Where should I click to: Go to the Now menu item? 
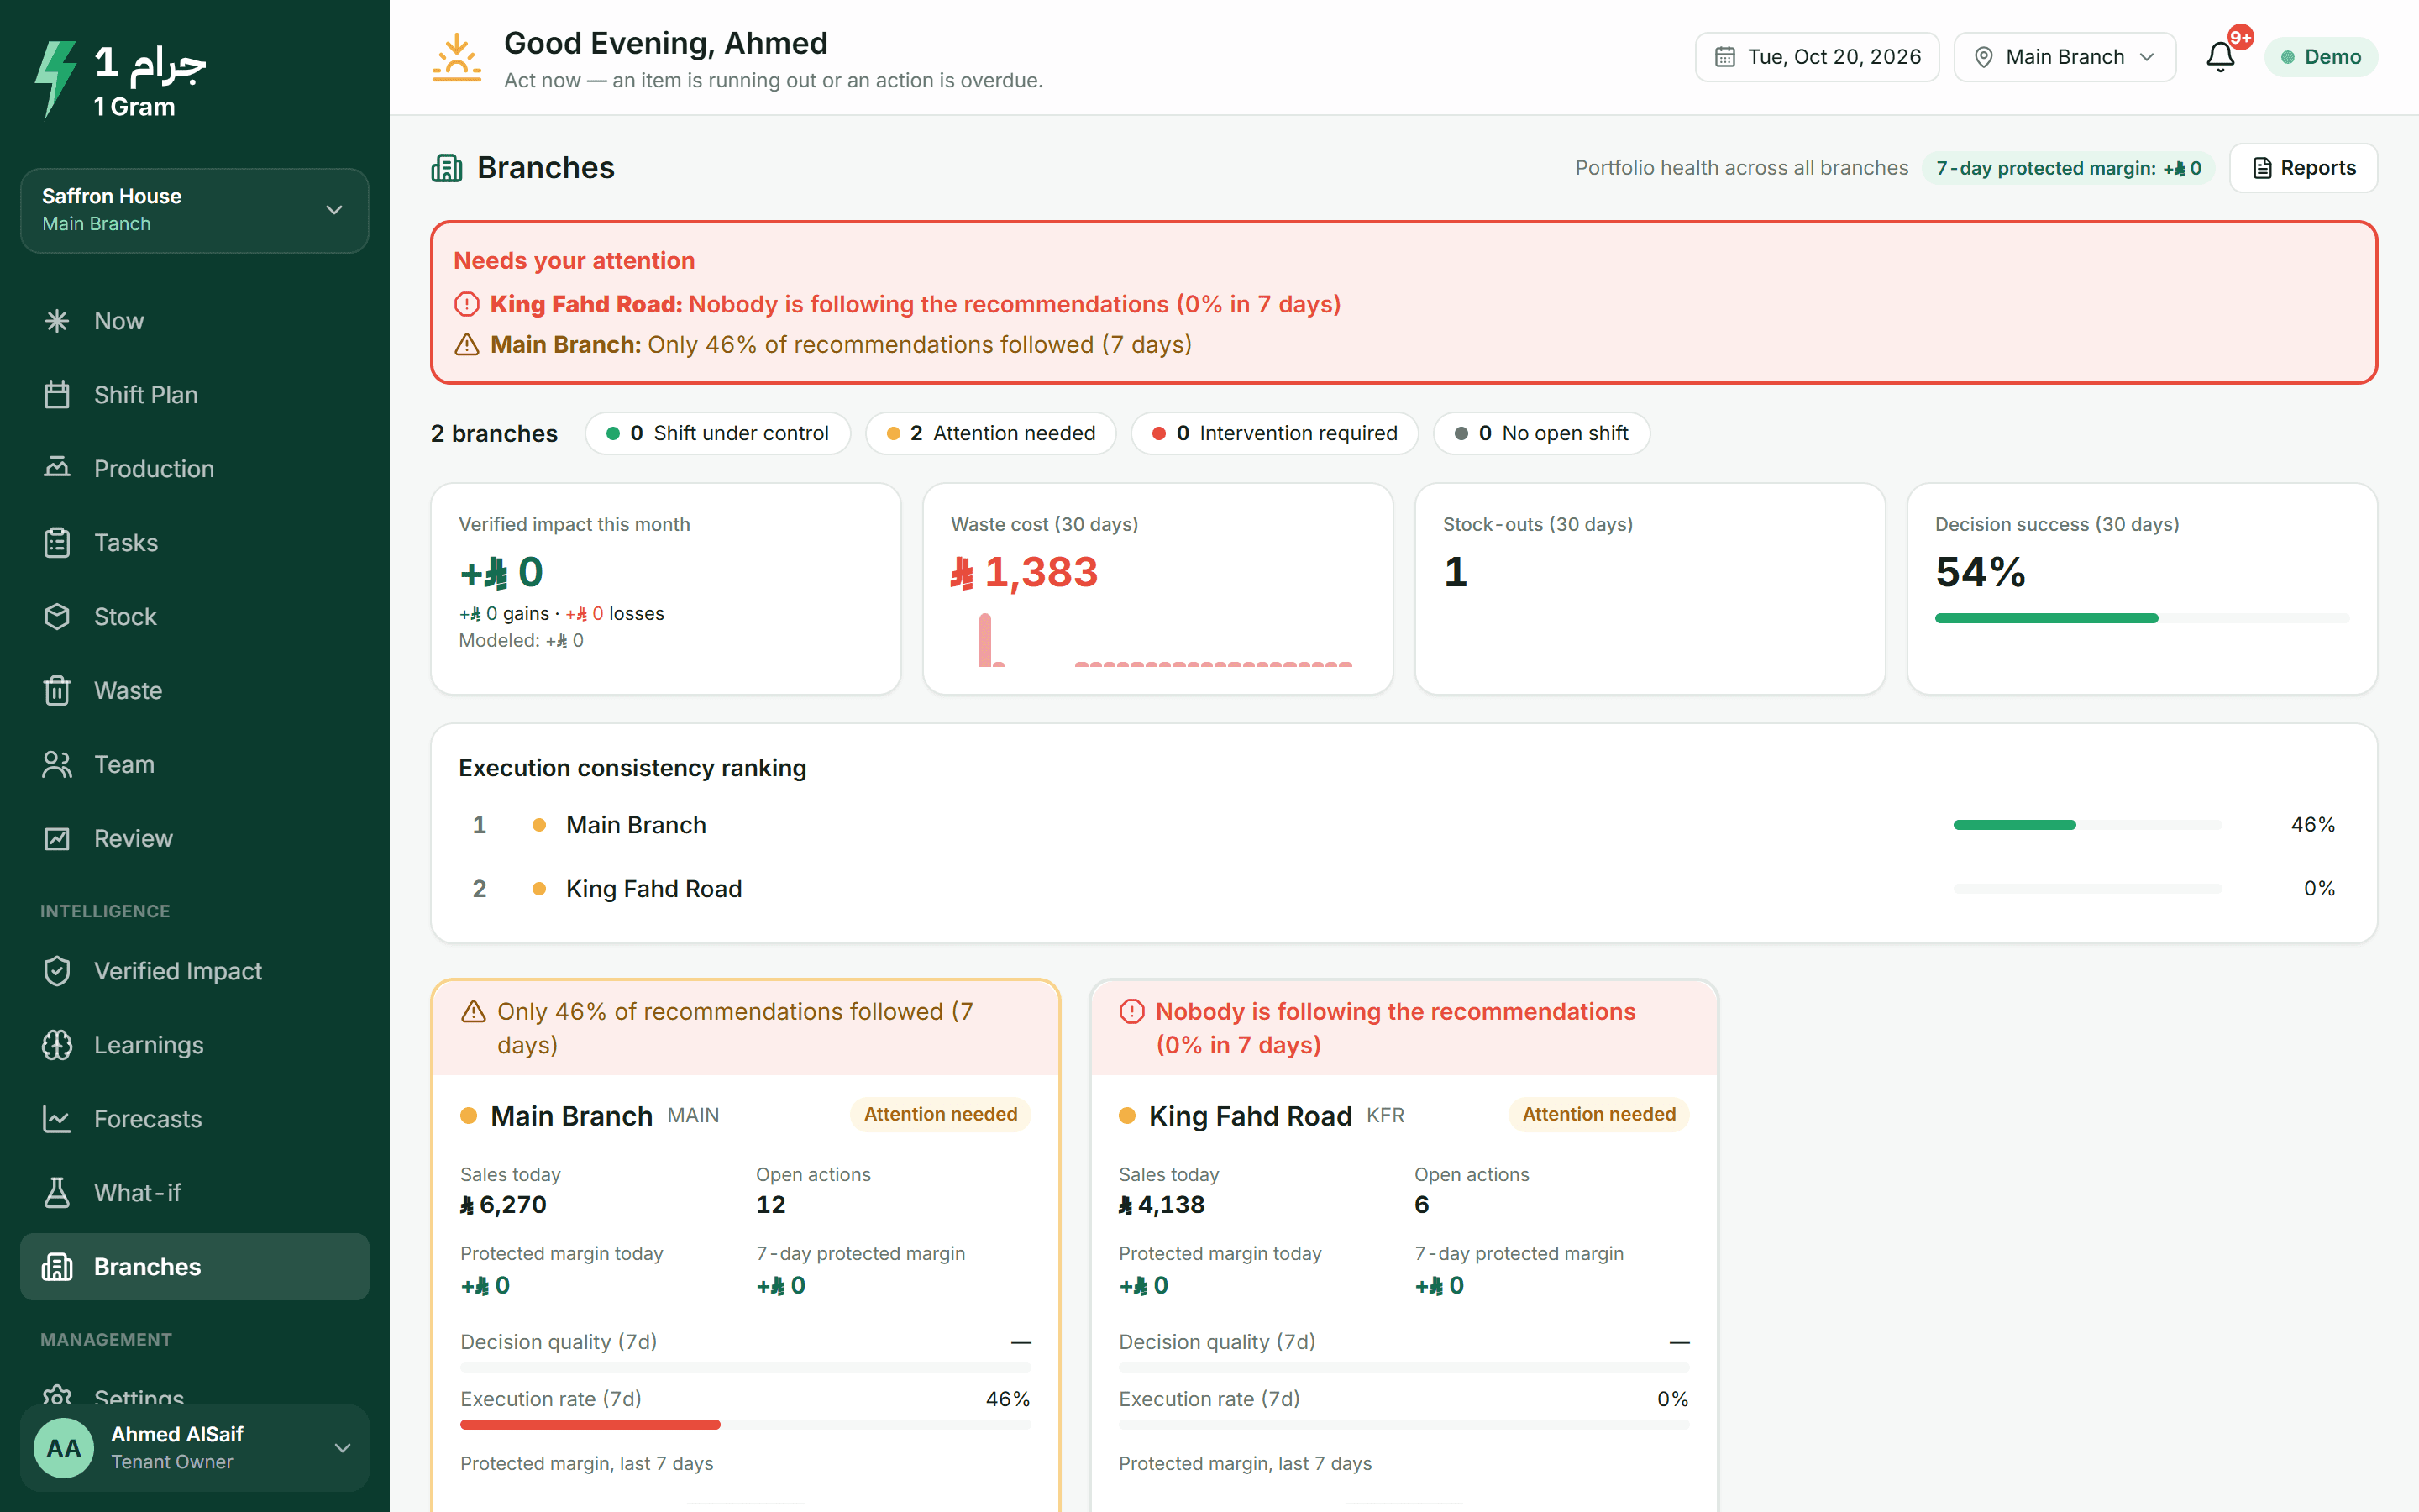coord(195,321)
